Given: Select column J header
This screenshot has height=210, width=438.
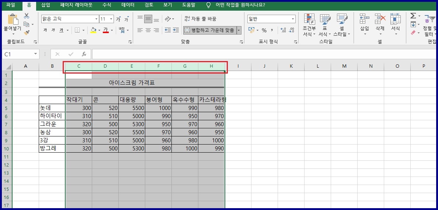Looking at the screenshot, I should (x=264, y=66).
